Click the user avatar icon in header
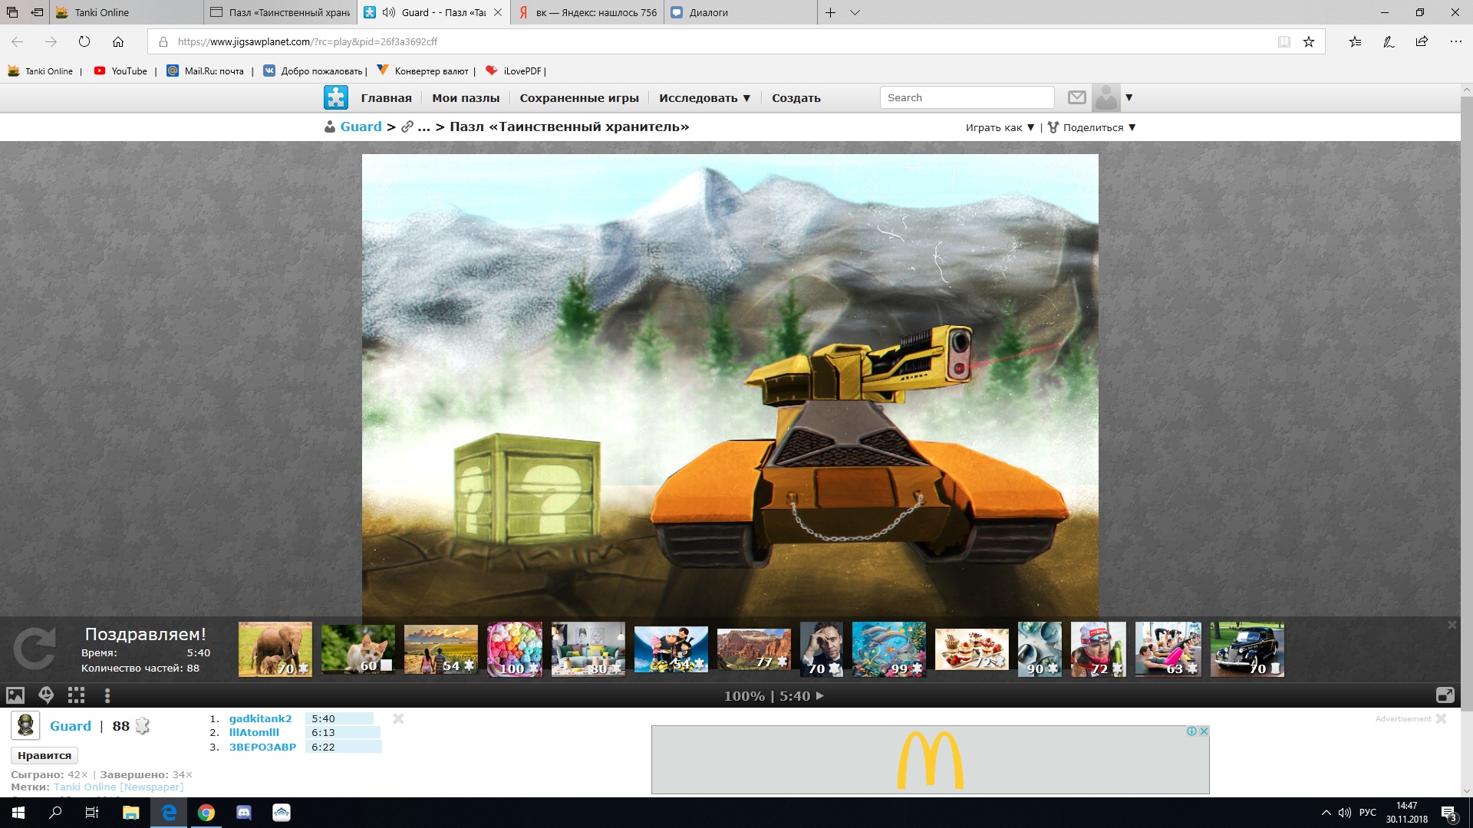 (x=1106, y=97)
